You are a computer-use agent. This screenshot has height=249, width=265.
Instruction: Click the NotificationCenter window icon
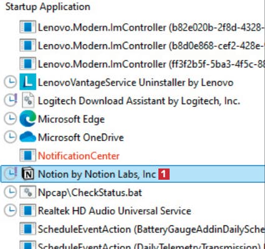pyautogui.click(x=27, y=155)
